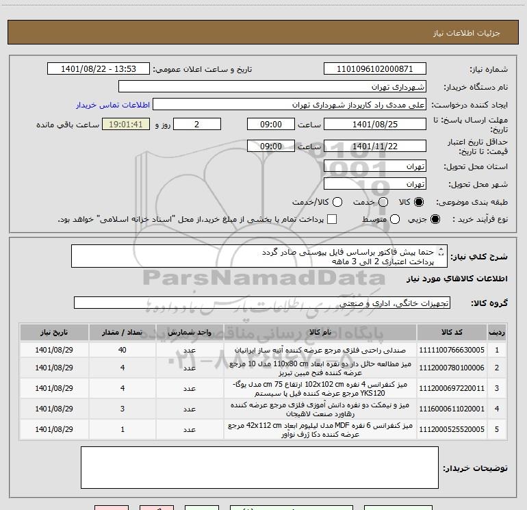Click the item name میز کنفرانس 6 نفره MDF
Screen dimensions: 527x510
(320, 430)
